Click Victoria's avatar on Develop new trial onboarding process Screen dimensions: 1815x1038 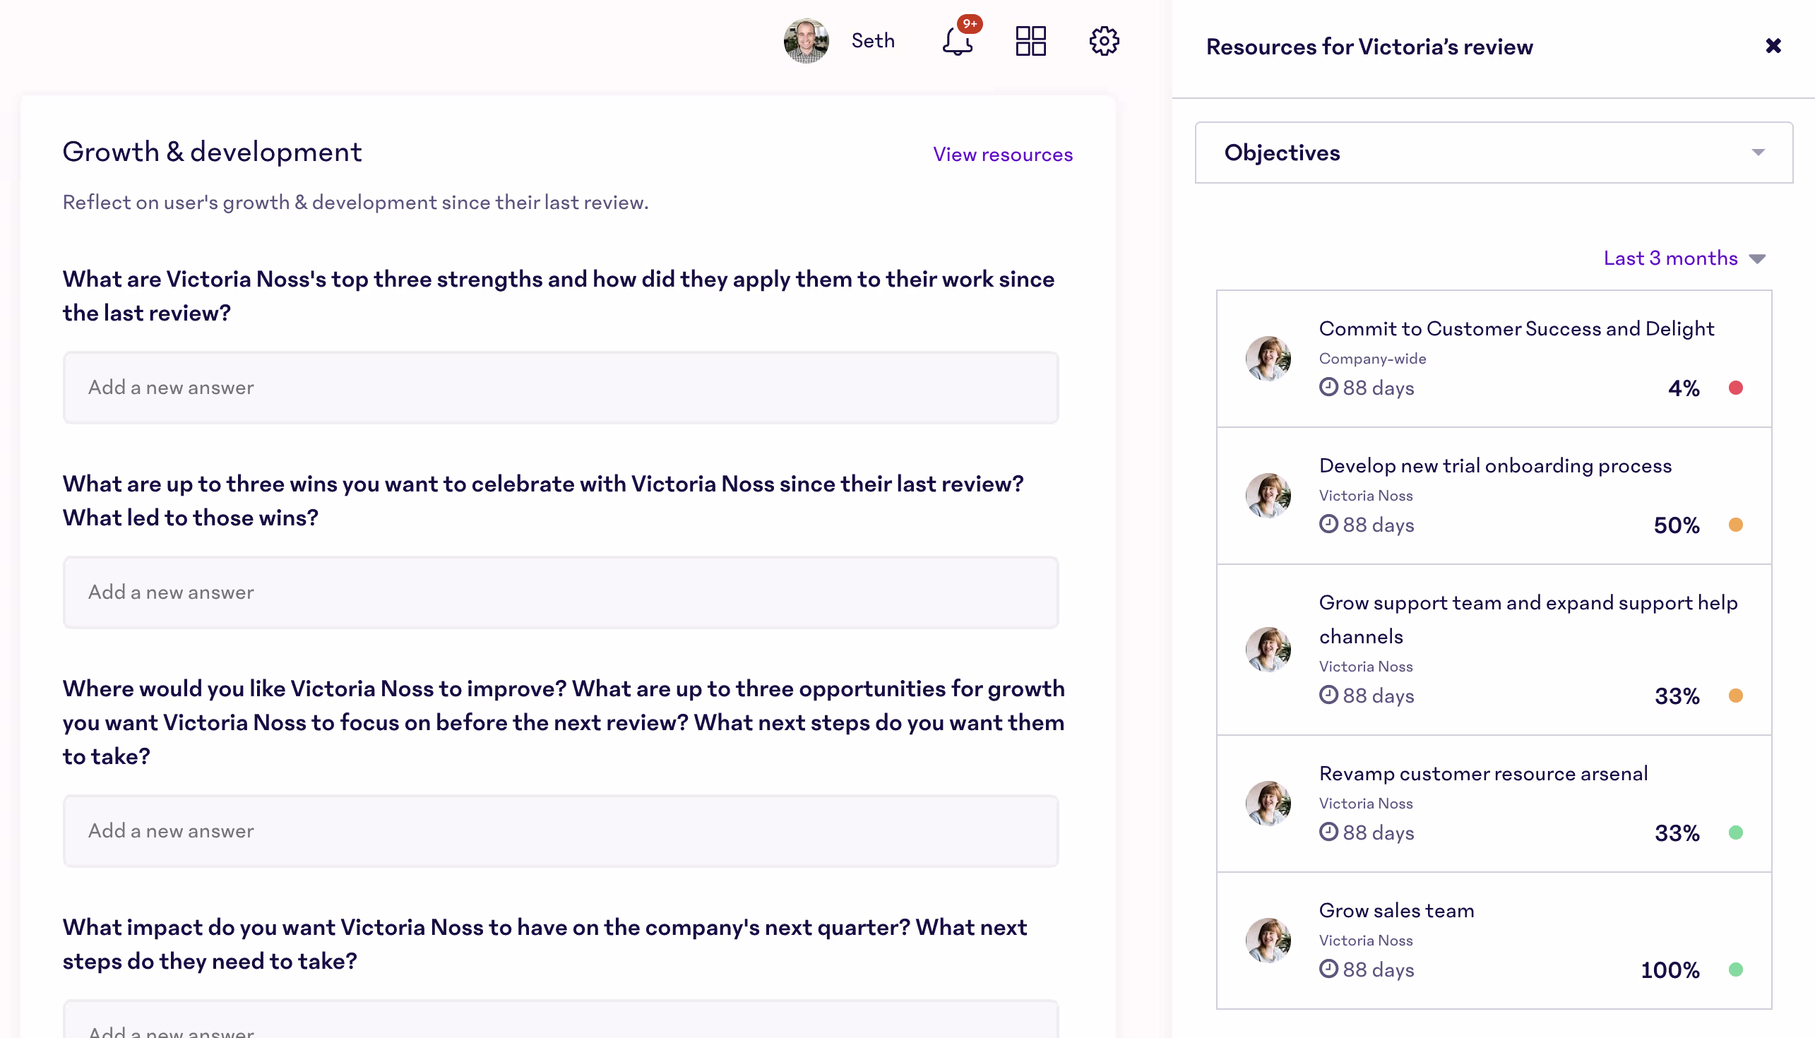tap(1268, 495)
